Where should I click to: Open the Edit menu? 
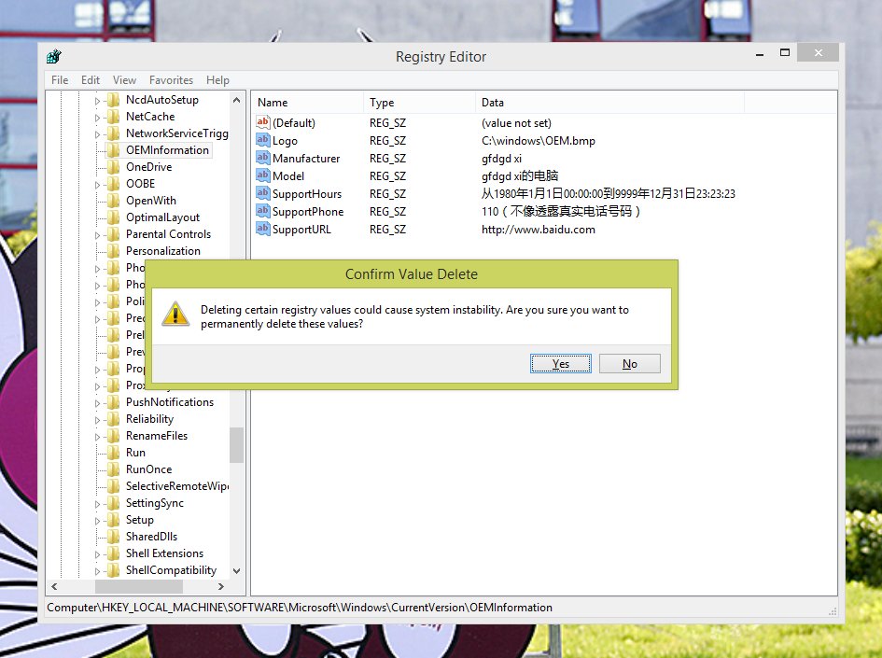pyautogui.click(x=90, y=80)
